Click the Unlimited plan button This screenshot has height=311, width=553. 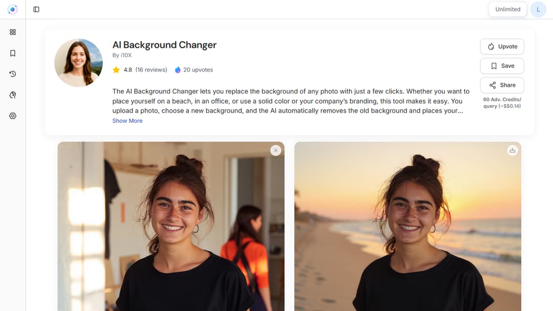point(507,9)
